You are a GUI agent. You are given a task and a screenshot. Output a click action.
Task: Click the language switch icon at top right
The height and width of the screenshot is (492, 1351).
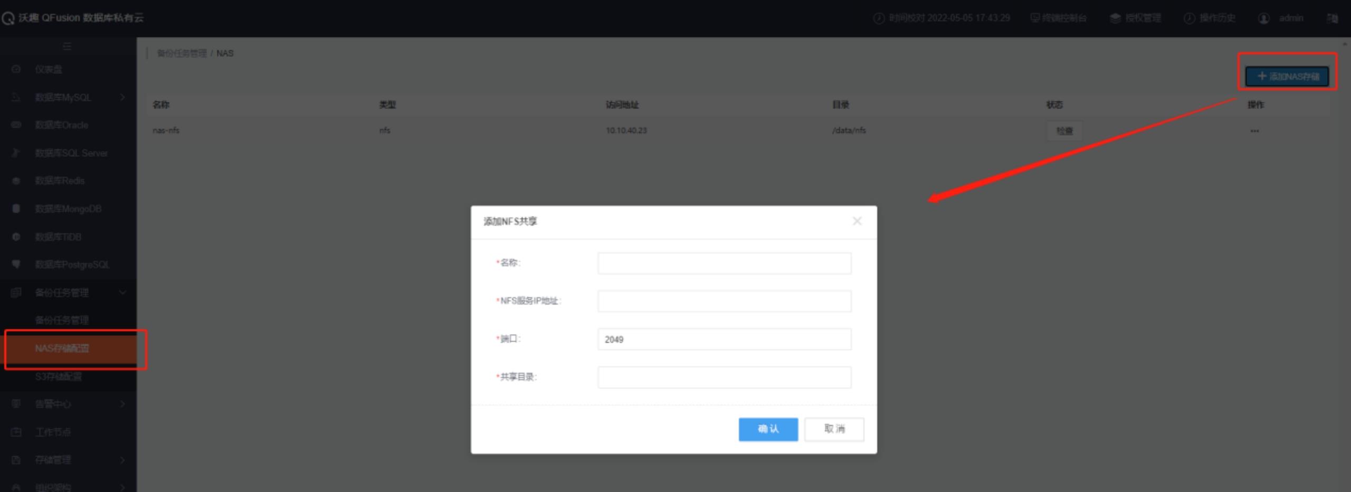(x=1333, y=18)
